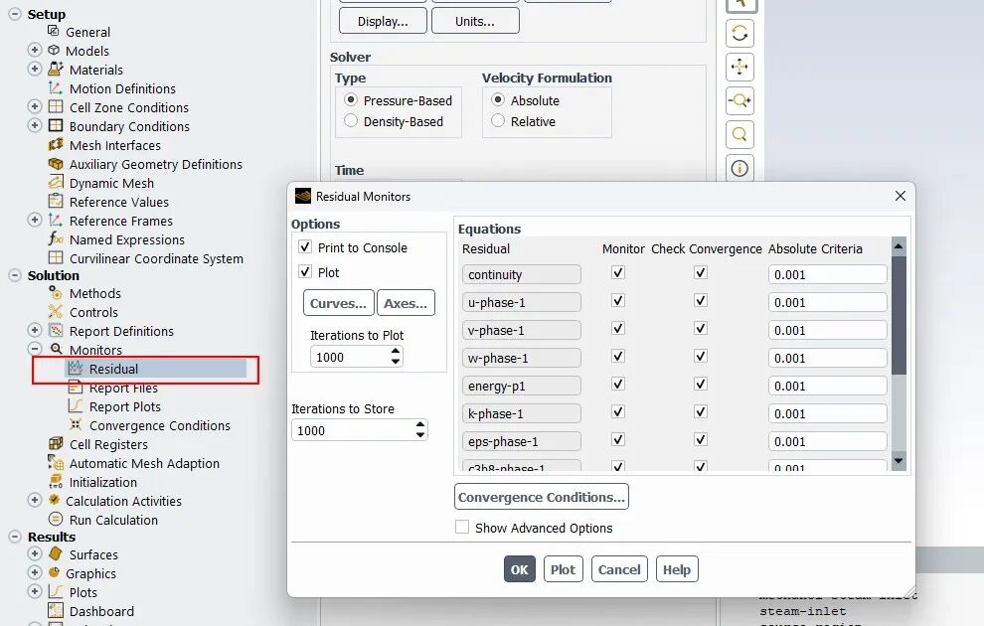Screen dimensions: 984x626
Task: Select the Density-Based solver type
Action: click(x=351, y=120)
